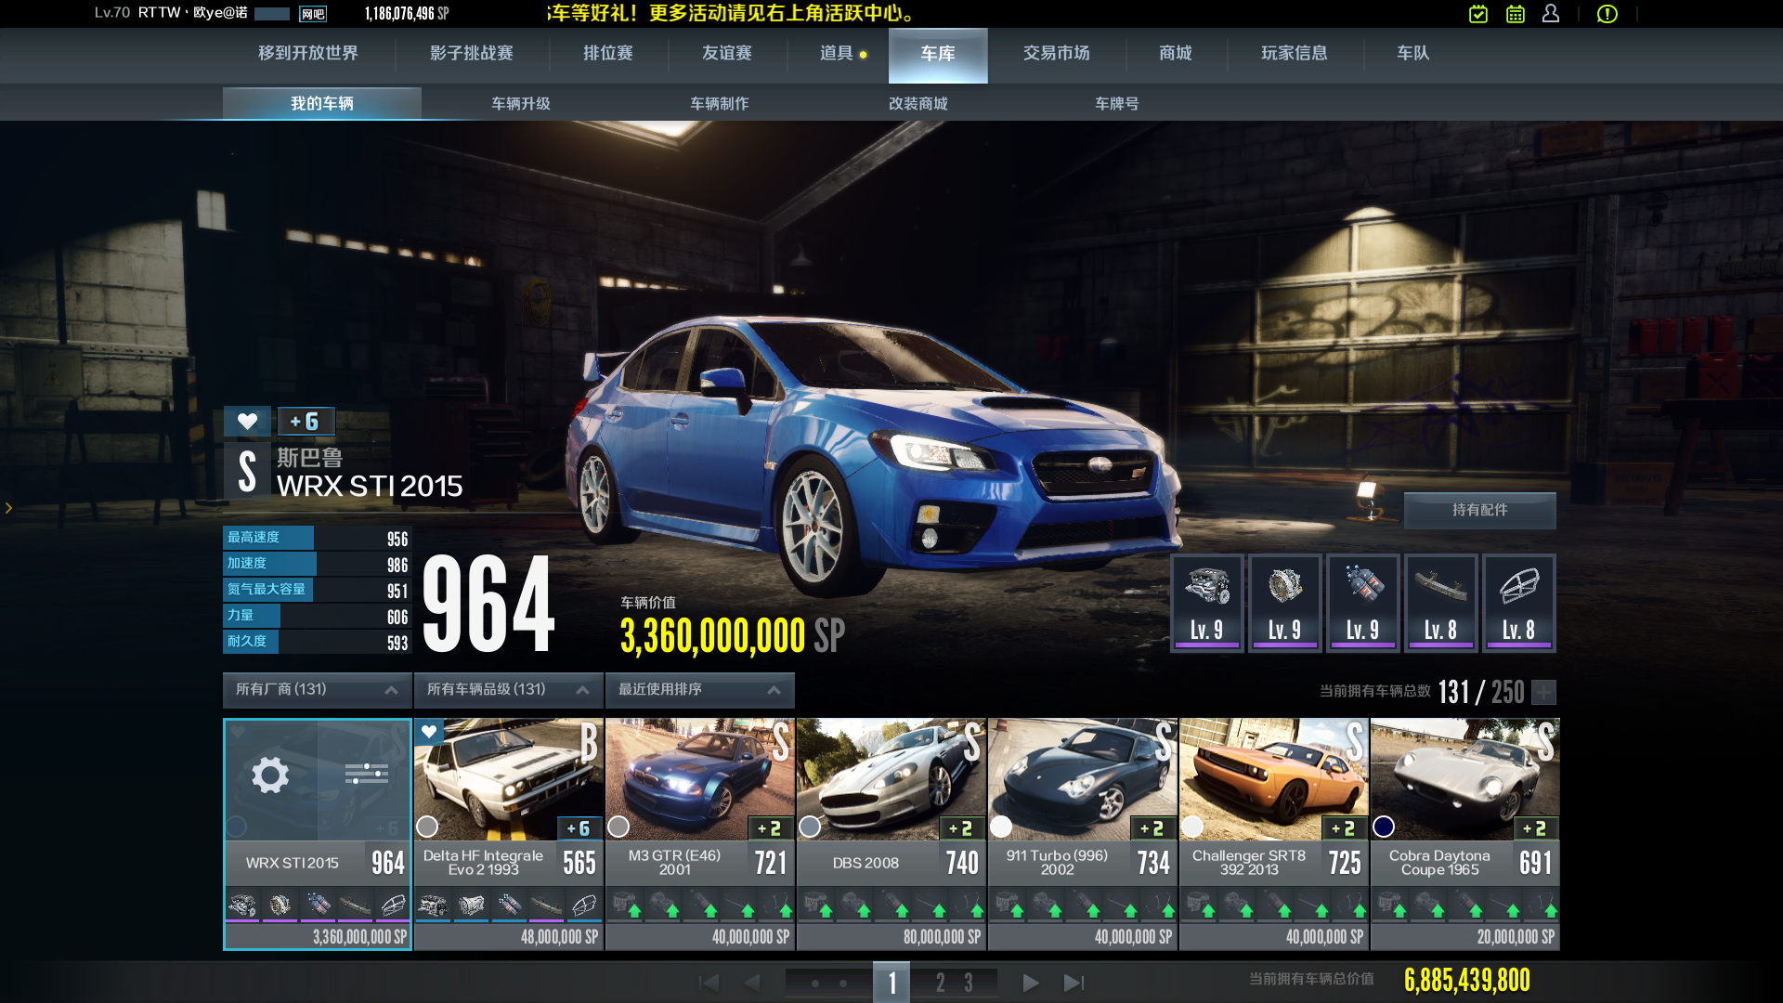Open the 道具 menu item
Screen dimensions: 1783x1003
(837, 54)
